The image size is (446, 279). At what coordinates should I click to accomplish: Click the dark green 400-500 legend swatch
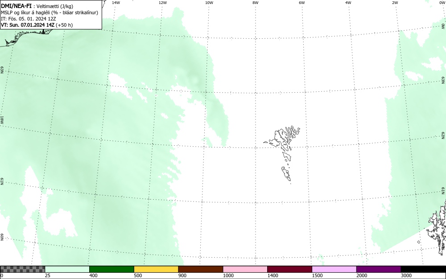[x=111, y=269]
